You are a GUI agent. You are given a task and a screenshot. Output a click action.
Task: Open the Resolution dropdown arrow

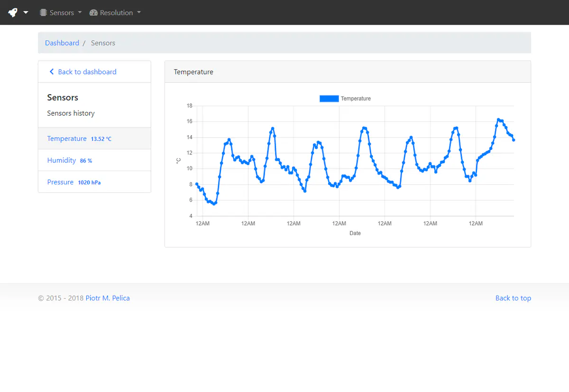point(139,12)
